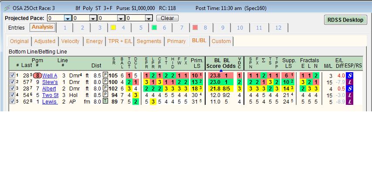The image size is (372, 174).
Task: Sort by the Supp. LS column header
Action: (289, 63)
